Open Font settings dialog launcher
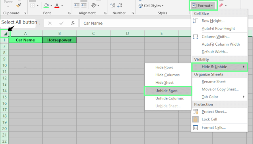The height and width of the screenshot is (144, 253). coord(70,13)
